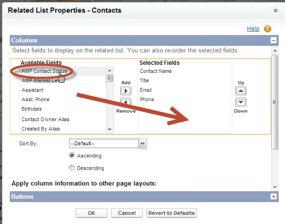Click the Remove left-arrow button

click(126, 102)
